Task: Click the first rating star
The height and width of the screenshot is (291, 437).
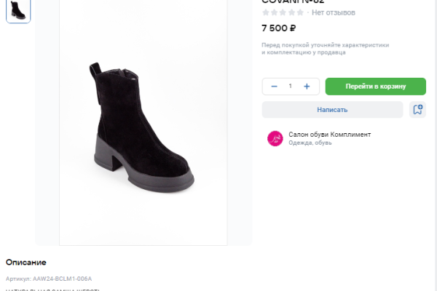Action: 266,12
